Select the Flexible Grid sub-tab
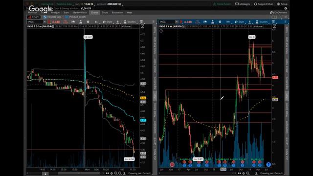Image resolution: width=313 pixels, height=176 pixels. [x=52, y=17]
